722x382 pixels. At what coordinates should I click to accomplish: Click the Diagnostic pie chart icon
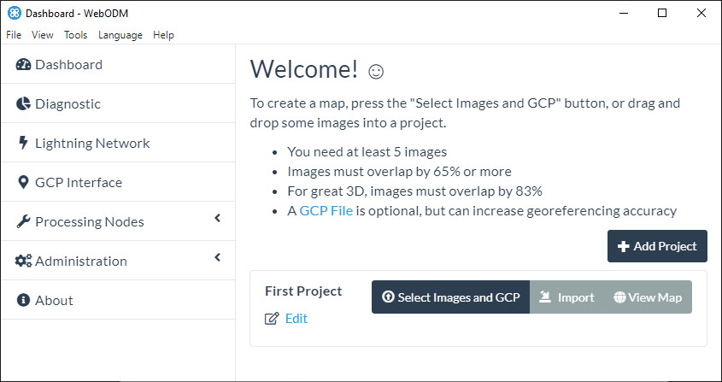coord(23,104)
